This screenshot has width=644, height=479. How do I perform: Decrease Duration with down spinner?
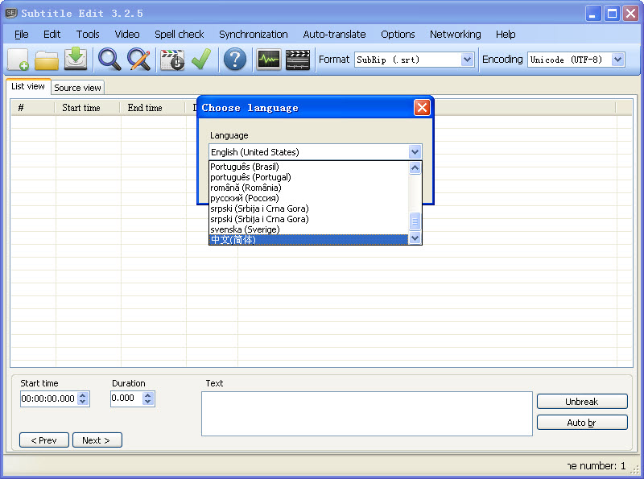(x=148, y=402)
